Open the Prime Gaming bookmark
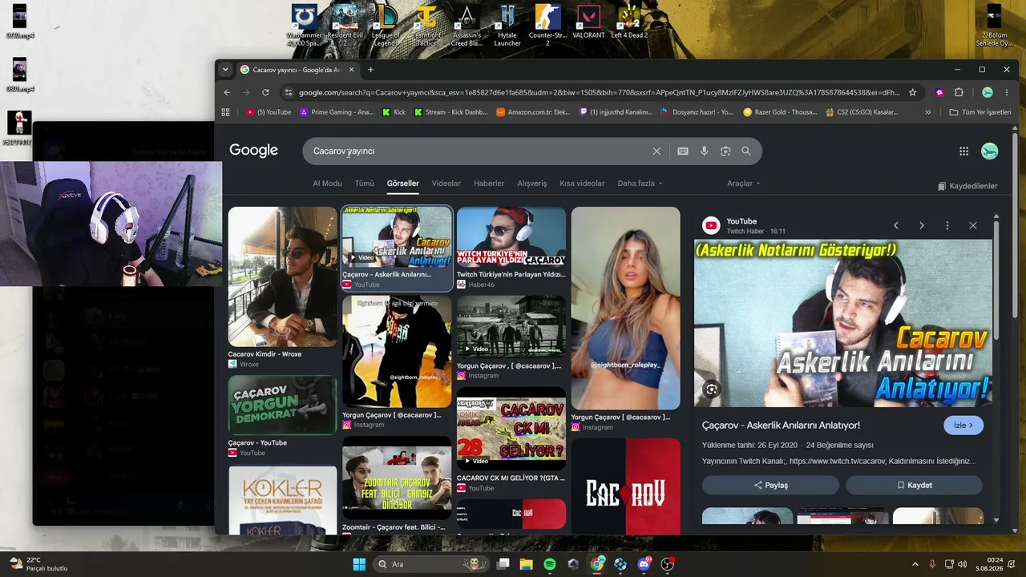The image size is (1026, 577). click(337, 112)
